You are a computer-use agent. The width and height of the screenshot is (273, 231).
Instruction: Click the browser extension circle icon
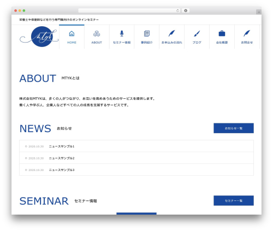pos(186,11)
